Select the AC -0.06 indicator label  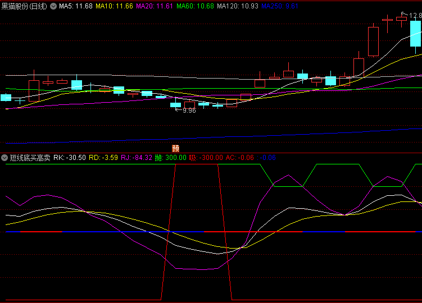[240, 158]
